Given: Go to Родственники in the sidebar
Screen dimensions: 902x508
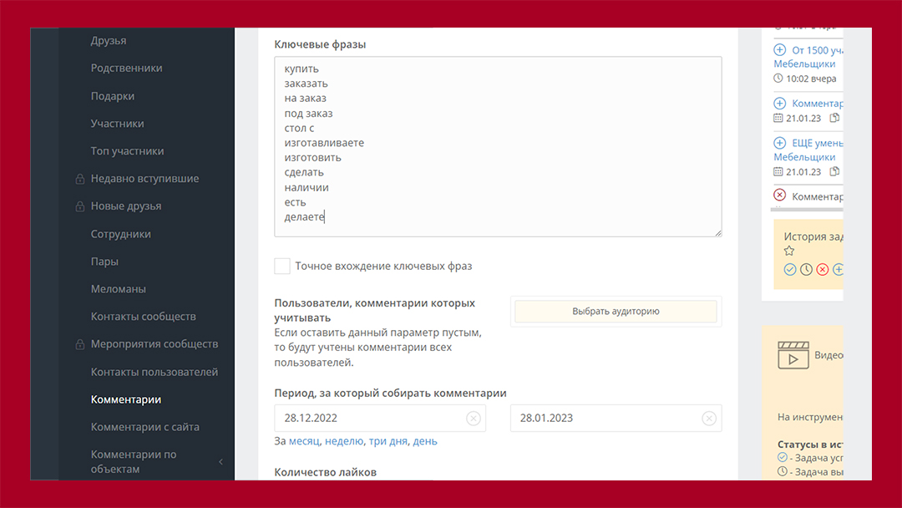Looking at the screenshot, I should coord(127,68).
